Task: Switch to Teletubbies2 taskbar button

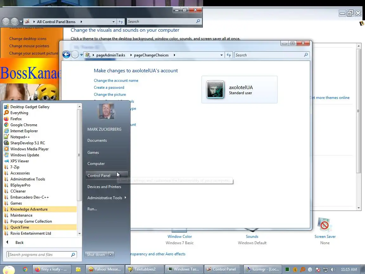Action: pyautogui.click(x=144, y=269)
